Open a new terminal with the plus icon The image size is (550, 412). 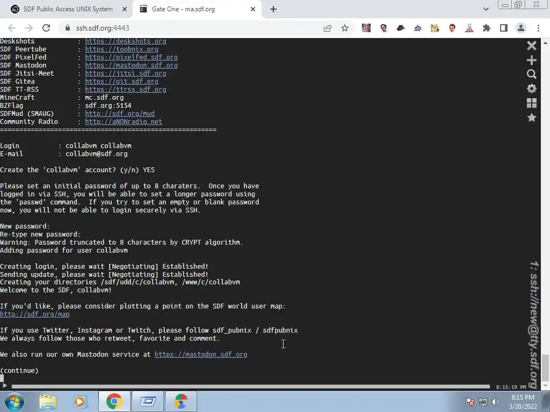point(531,60)
